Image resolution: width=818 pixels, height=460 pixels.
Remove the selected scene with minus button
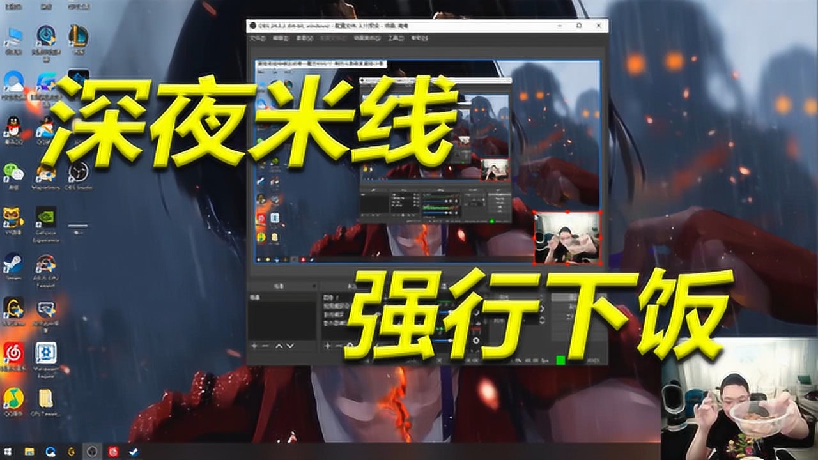266,346
